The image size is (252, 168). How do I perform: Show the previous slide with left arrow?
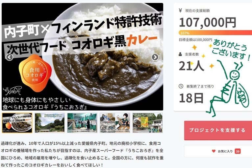[x=9, y=57]
